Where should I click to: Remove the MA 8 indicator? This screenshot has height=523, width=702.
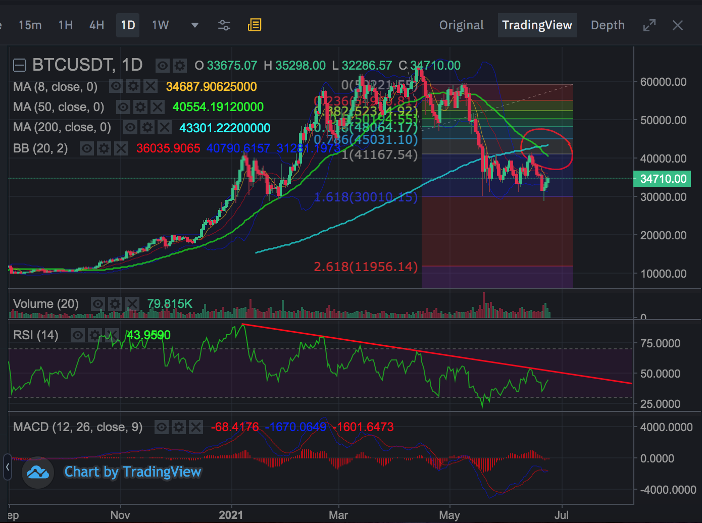[x=151, y=86]
